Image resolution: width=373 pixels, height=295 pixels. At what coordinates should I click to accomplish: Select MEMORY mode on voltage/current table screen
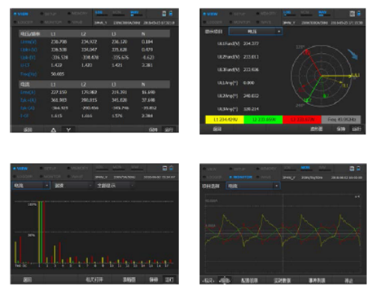tap(77, 13)
